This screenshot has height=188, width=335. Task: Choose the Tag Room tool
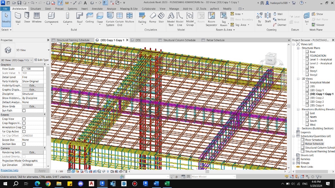pos(223,19)
